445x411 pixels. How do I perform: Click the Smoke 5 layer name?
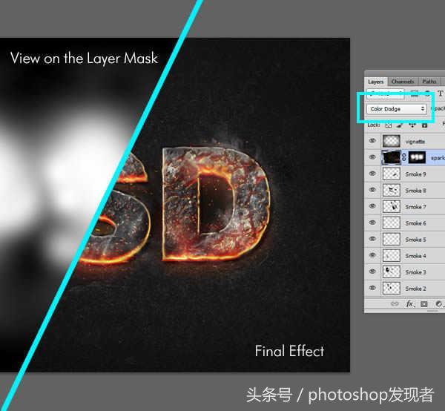(x=415, y=240)
